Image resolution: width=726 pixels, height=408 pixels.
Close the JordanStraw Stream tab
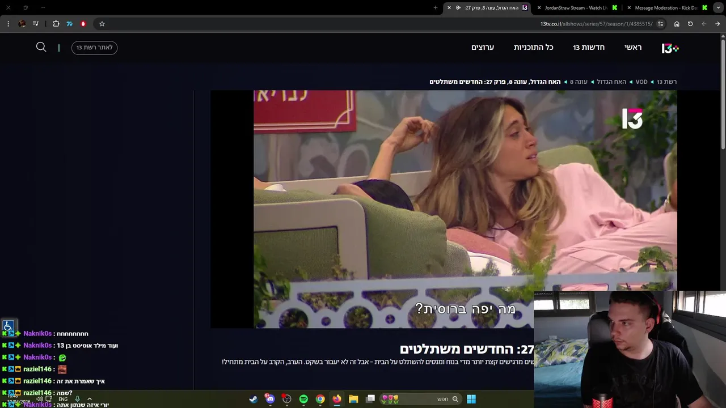pyautogui.click(x=539, y=8)
